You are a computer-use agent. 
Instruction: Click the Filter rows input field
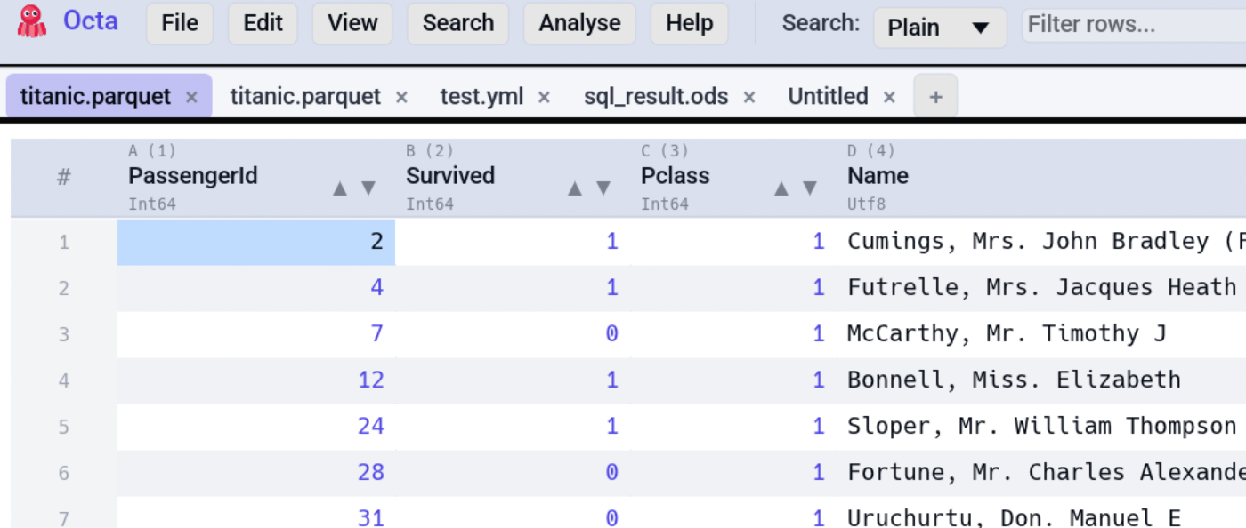[x=1134, y=25]
